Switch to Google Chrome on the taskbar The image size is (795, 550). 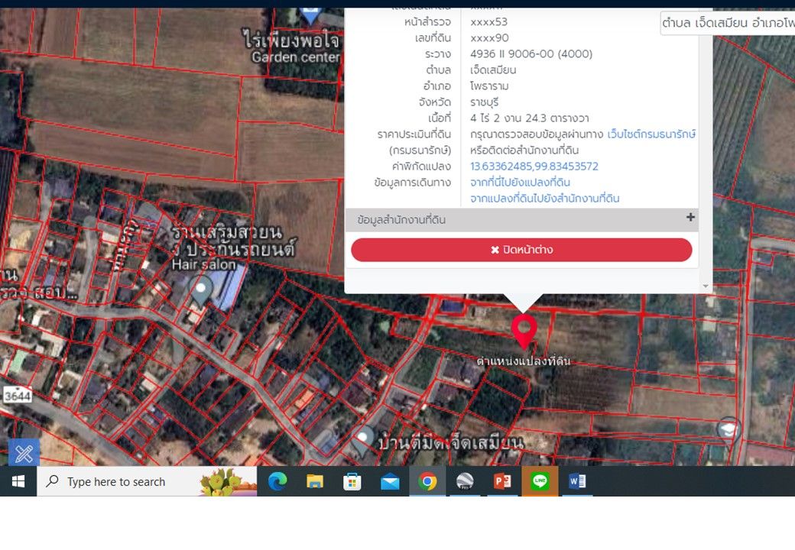pyautogui.click(x=427, y=481)
